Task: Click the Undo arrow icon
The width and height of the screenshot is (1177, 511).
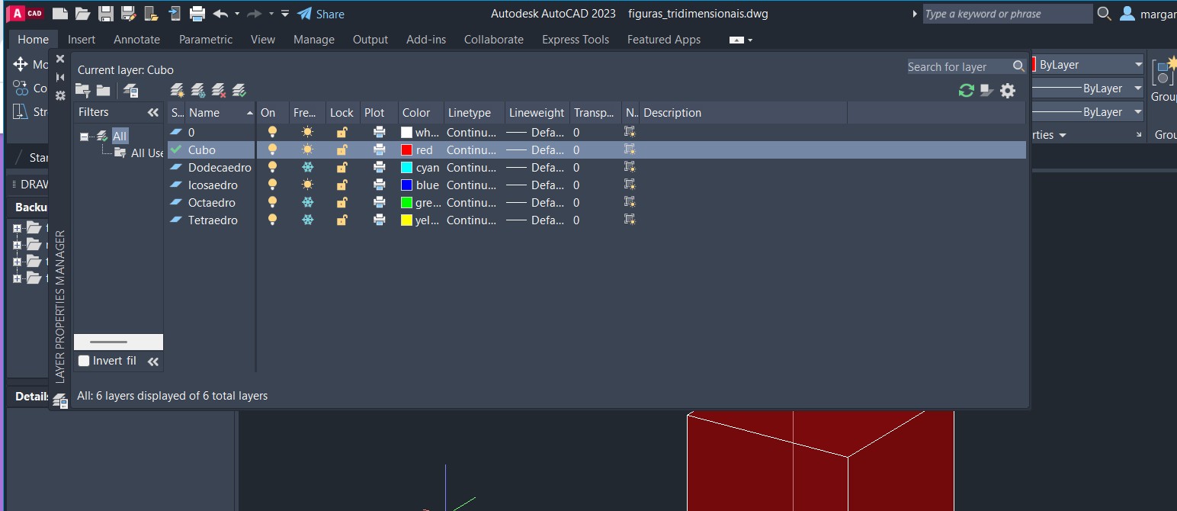Action: [x=220, y=14]
